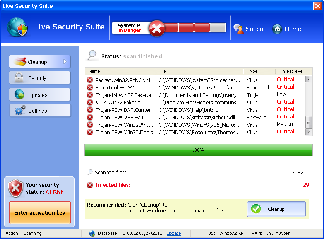Viewport: 324px width, 239px height.
Task: Click red X icon beside Infected files
Action: point(90,185)
